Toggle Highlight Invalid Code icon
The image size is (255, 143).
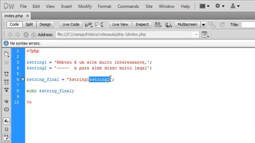[6, 129]
